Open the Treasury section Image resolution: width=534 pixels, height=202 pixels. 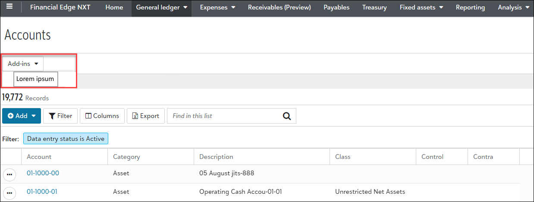point(374,7)
